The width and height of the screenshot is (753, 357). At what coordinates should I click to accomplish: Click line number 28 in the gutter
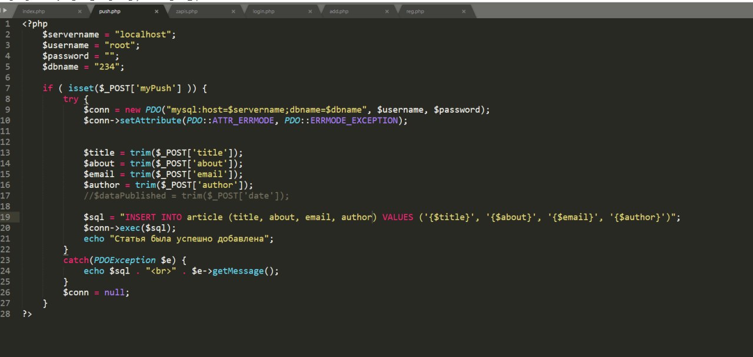tap(6, 314)
